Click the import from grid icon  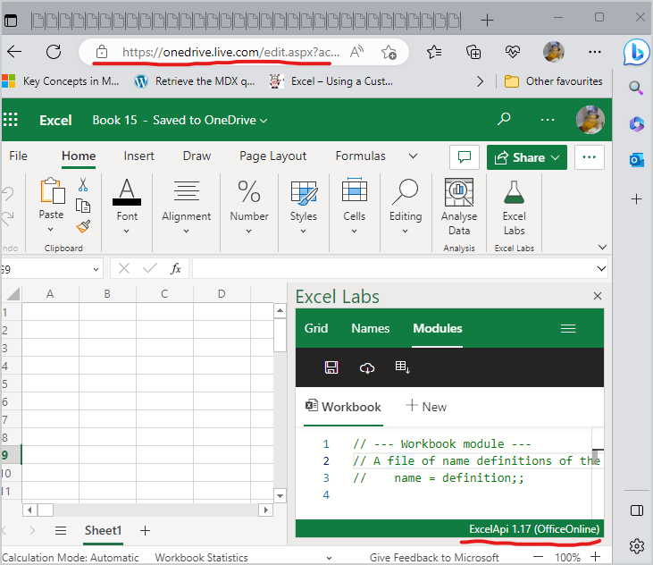point(402,367)
